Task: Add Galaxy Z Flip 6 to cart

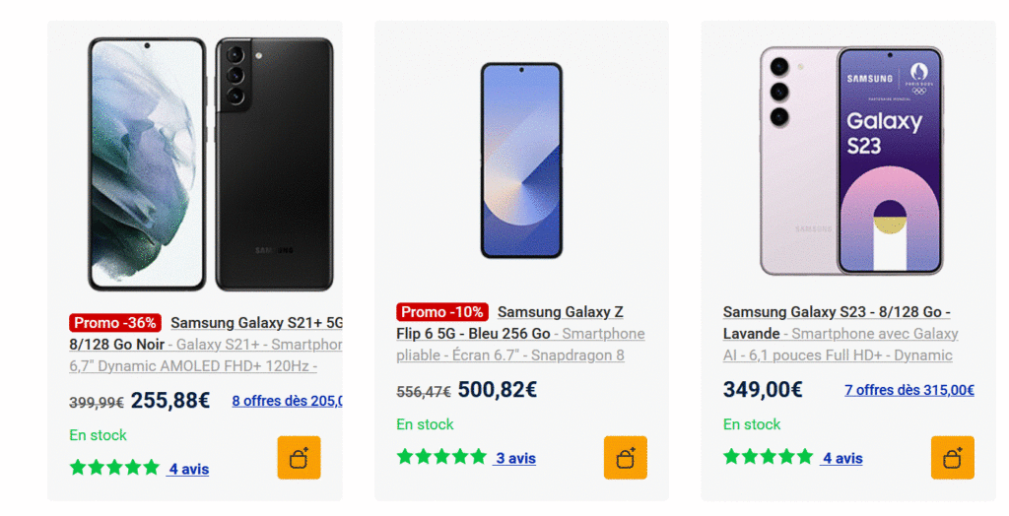Action: [x=625, y=458]
